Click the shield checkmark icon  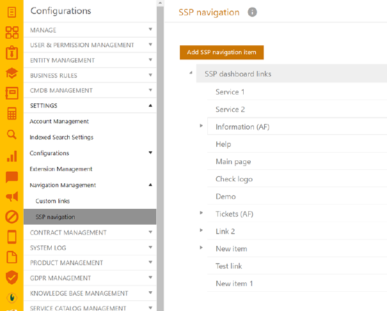[x=12, y=277]
